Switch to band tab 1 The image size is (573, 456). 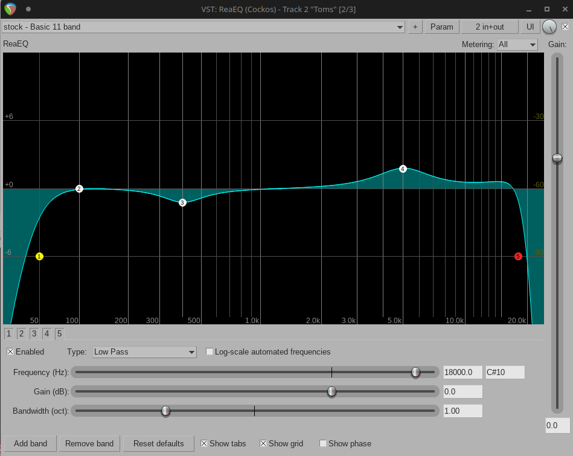(x=9, y=333)
